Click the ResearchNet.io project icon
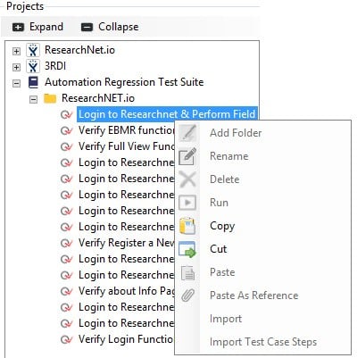Screen dimensions: 357x358 (33, 50)
